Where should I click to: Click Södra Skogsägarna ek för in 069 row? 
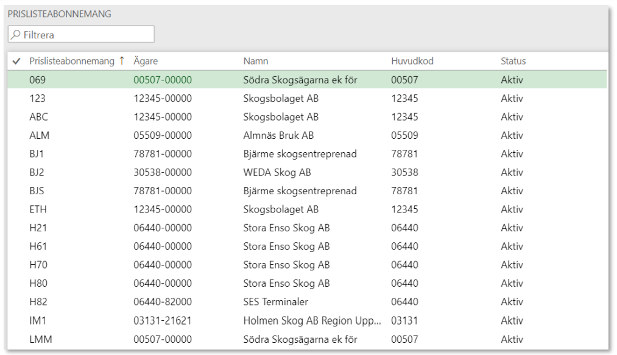click(x=300, y=80)
